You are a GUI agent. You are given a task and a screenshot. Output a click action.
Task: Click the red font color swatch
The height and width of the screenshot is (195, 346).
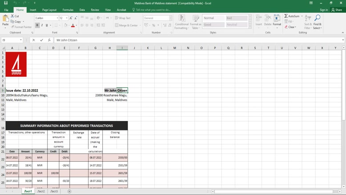(73, 26)
